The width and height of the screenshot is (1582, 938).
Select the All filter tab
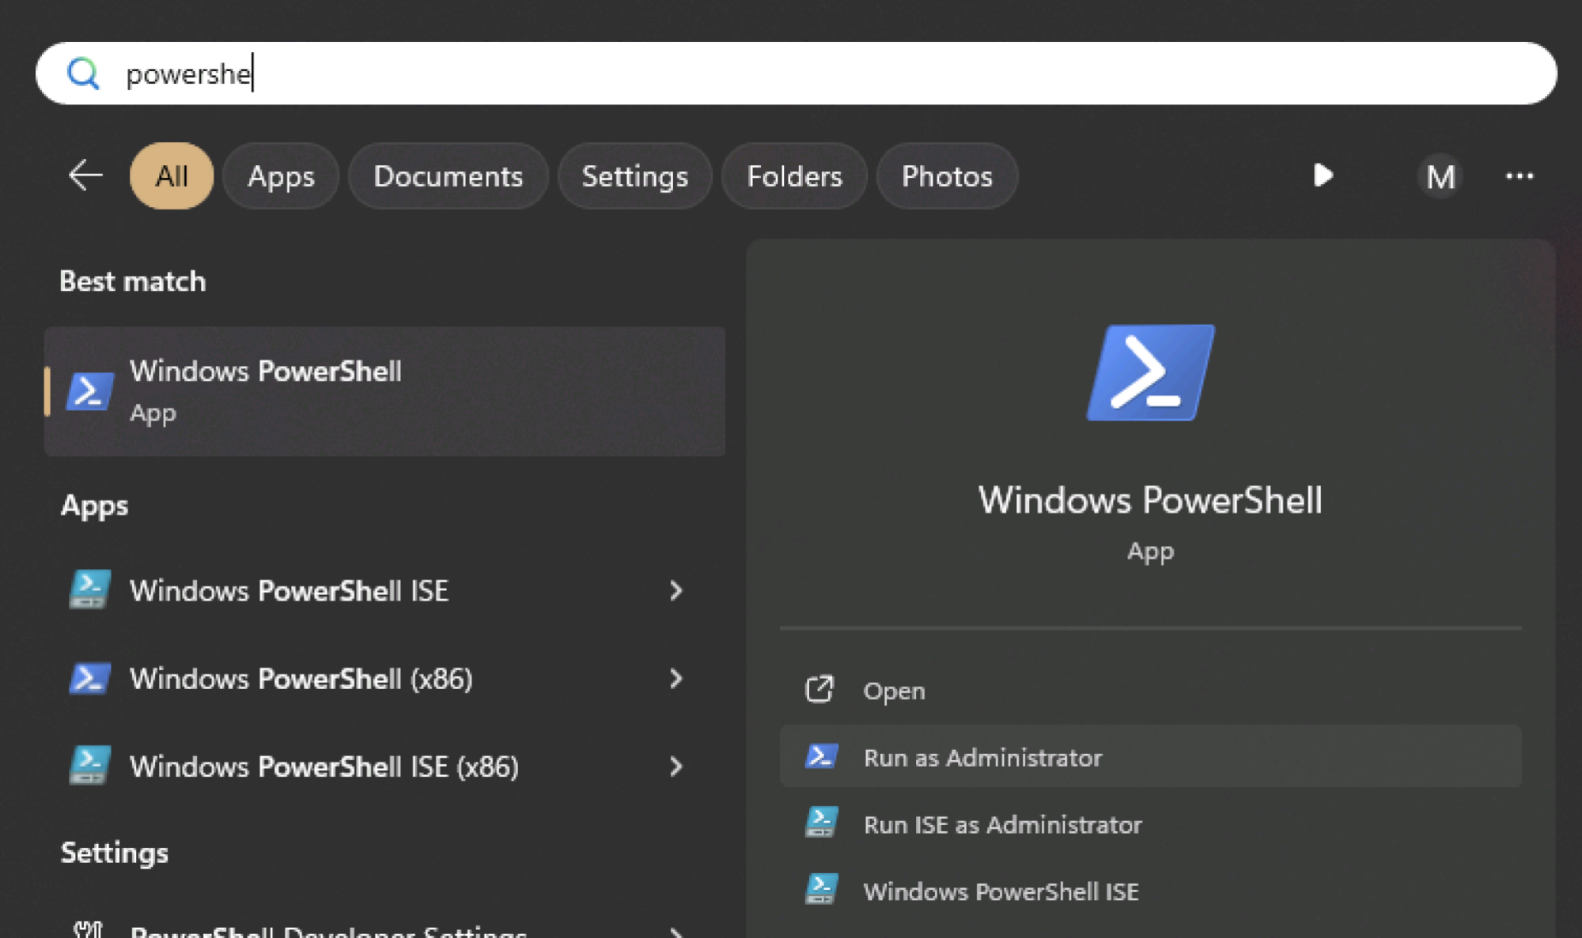[172, 176]
